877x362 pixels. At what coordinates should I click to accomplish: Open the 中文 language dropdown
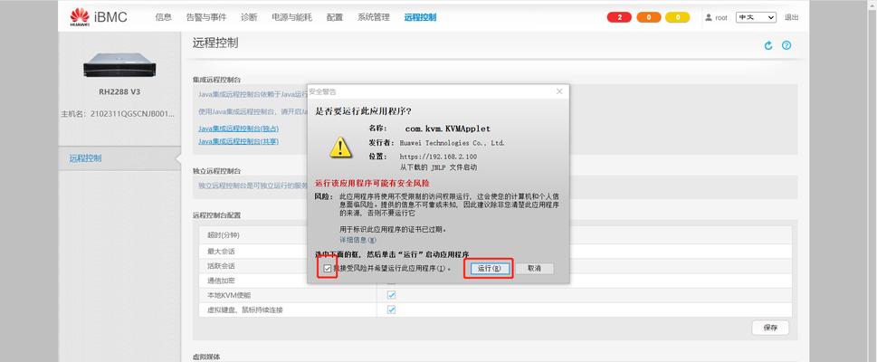point(756,17)
